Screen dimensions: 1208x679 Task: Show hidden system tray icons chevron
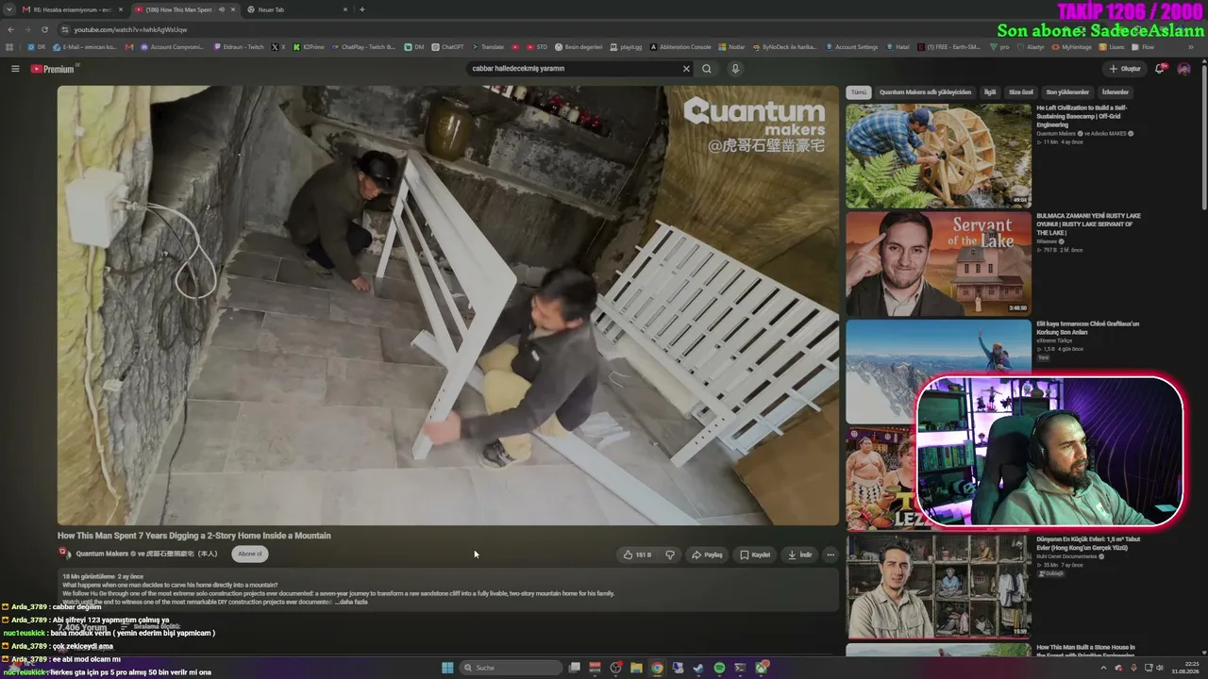click(1104, 668)
